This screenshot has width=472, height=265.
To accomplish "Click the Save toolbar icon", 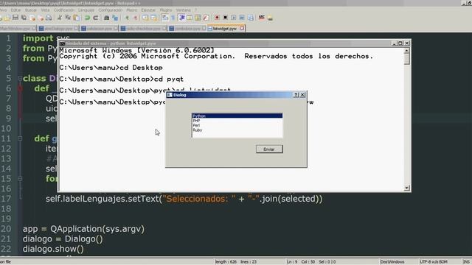I will 15,18.
